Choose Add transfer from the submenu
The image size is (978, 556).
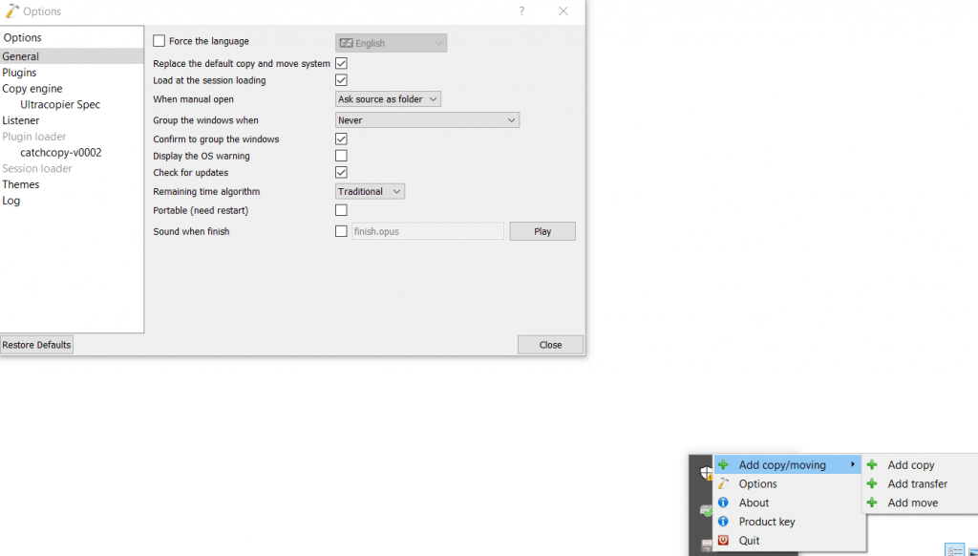[918, 483]
